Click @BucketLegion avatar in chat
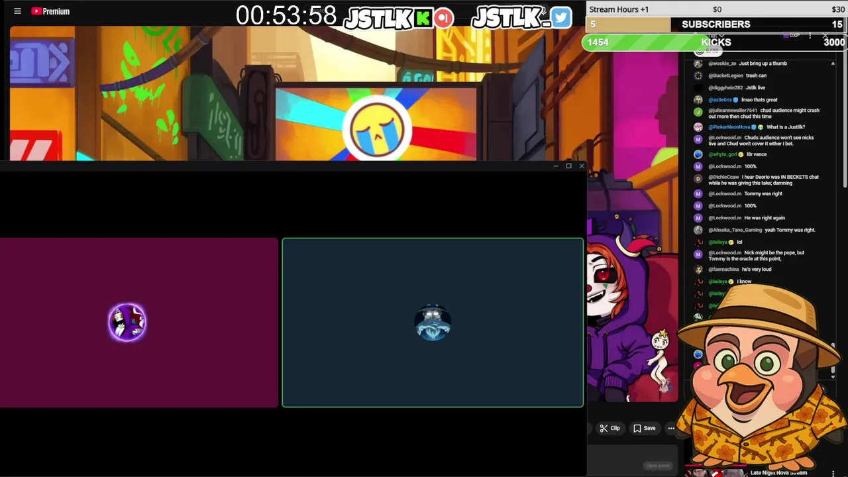Viewport: 848px width, 477px height. [698, 76]
